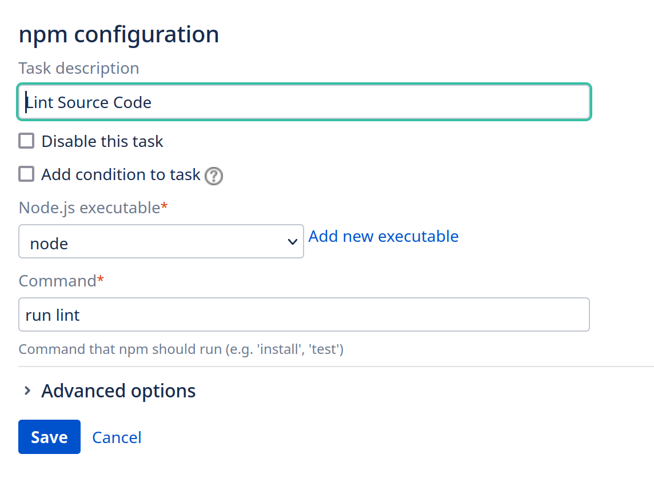Tick the Disable this task checkbox
Image resolution: width=654 pixels, height=486 pixels.
click(26, 141)
